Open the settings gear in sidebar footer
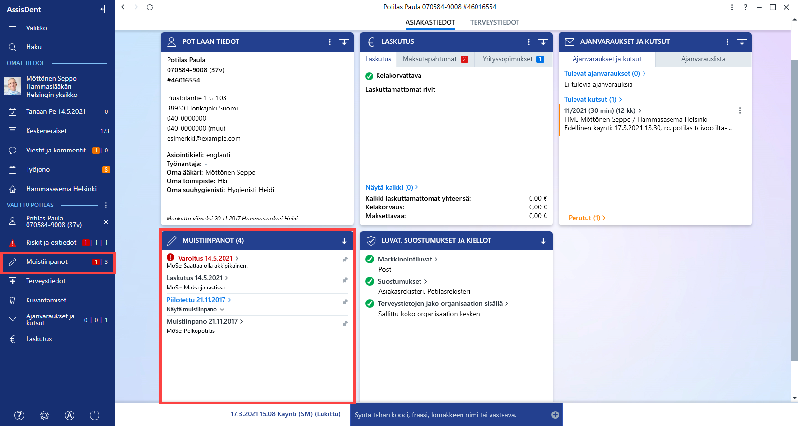The width and height of the screenshot is (798, 426). pos(44,415)
